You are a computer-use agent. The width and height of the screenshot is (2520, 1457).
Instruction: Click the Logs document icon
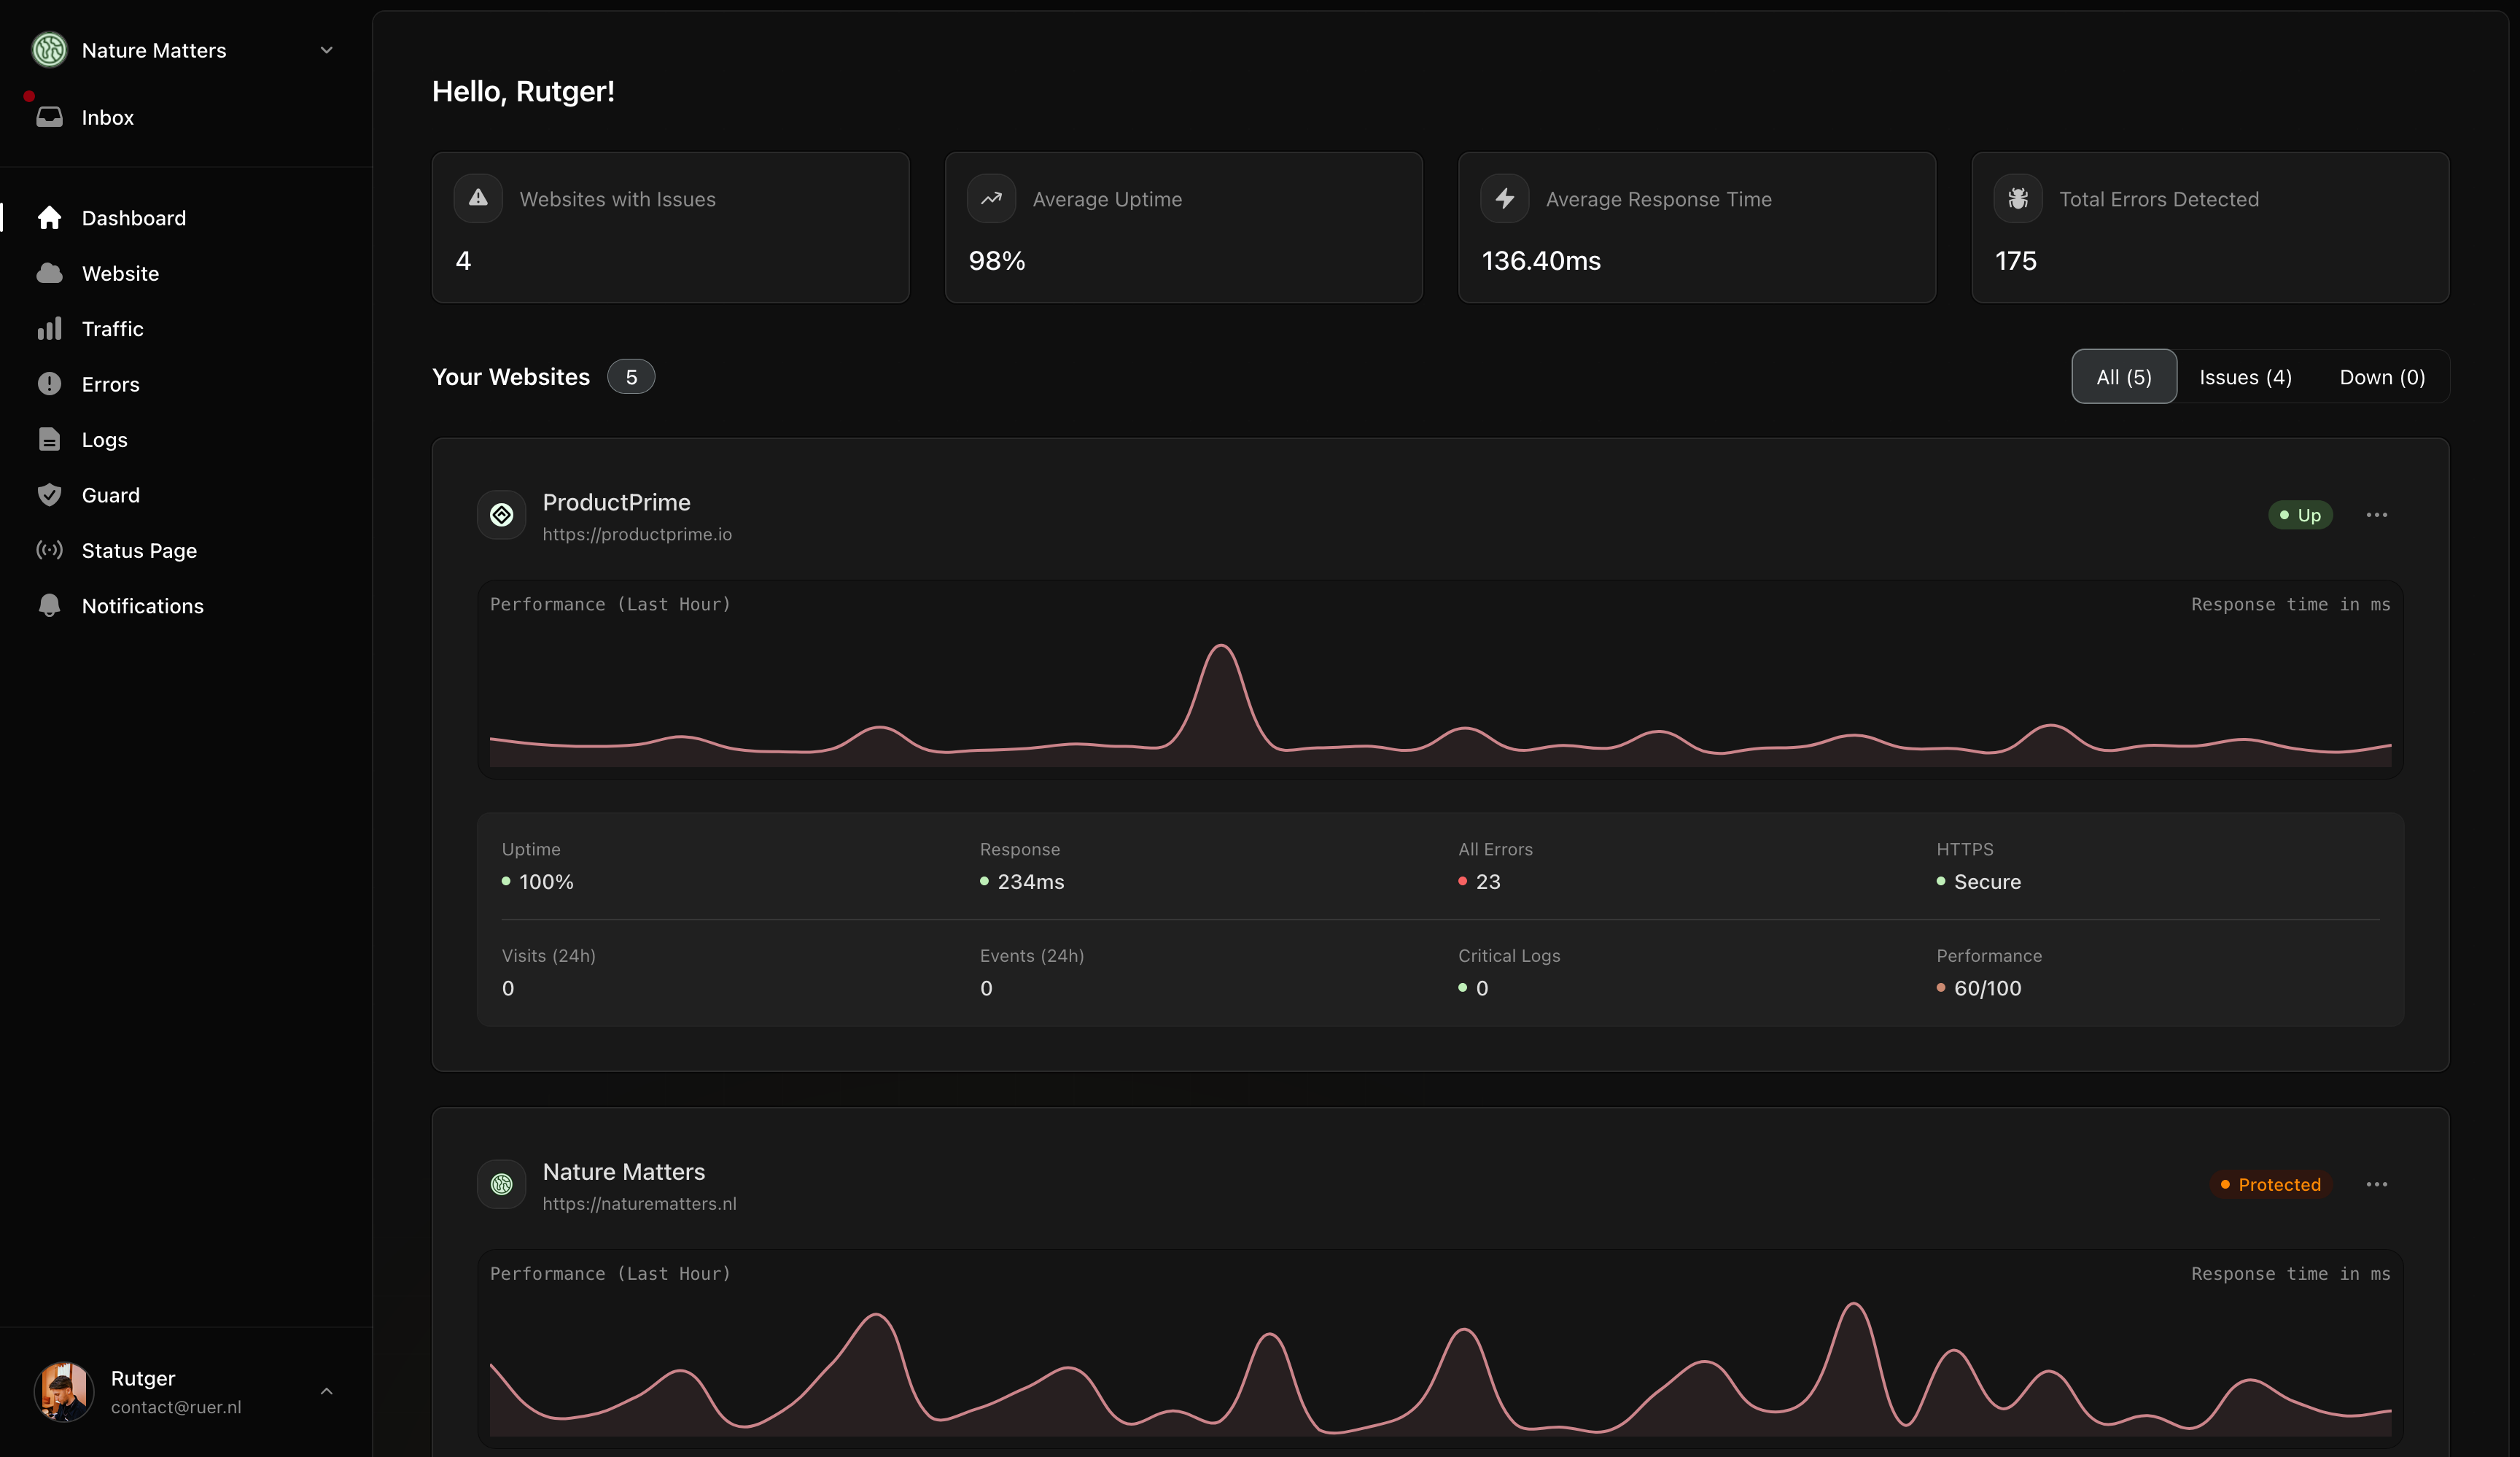[x=49, y=440]
